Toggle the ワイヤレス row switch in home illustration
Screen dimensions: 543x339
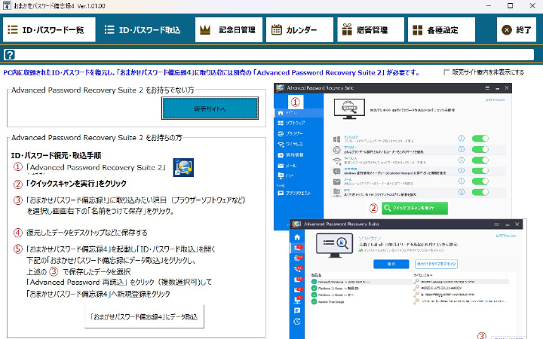pos(480,160)
